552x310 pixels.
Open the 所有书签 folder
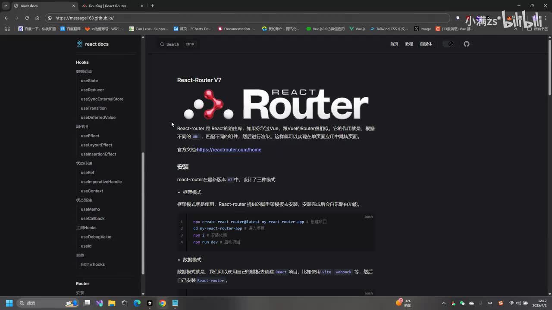(538, 29)
